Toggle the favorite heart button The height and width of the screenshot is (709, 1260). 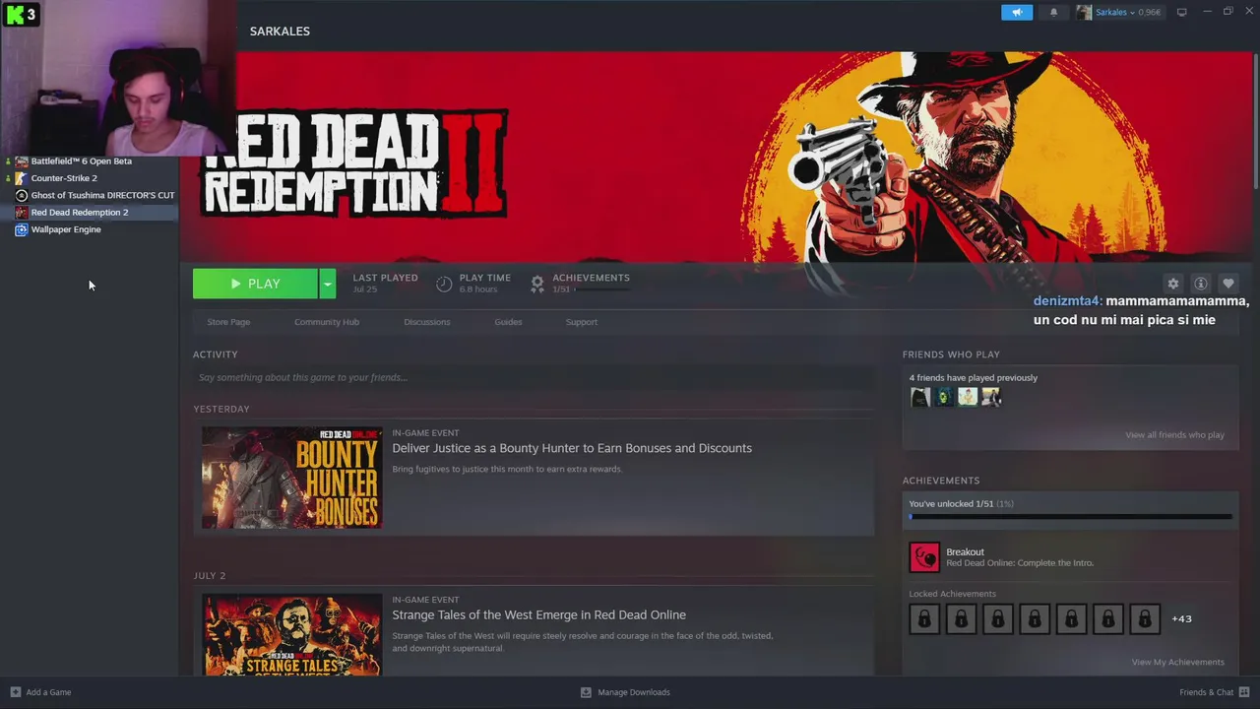1228,284
